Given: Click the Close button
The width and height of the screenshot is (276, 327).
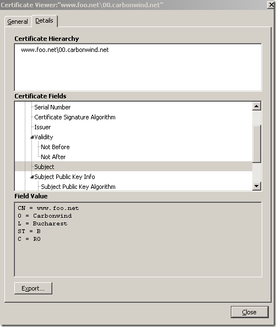Looking at the screenshot, I should tap(250, 312).
